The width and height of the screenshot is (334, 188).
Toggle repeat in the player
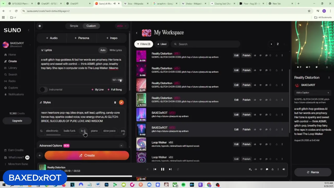point(178,169)
